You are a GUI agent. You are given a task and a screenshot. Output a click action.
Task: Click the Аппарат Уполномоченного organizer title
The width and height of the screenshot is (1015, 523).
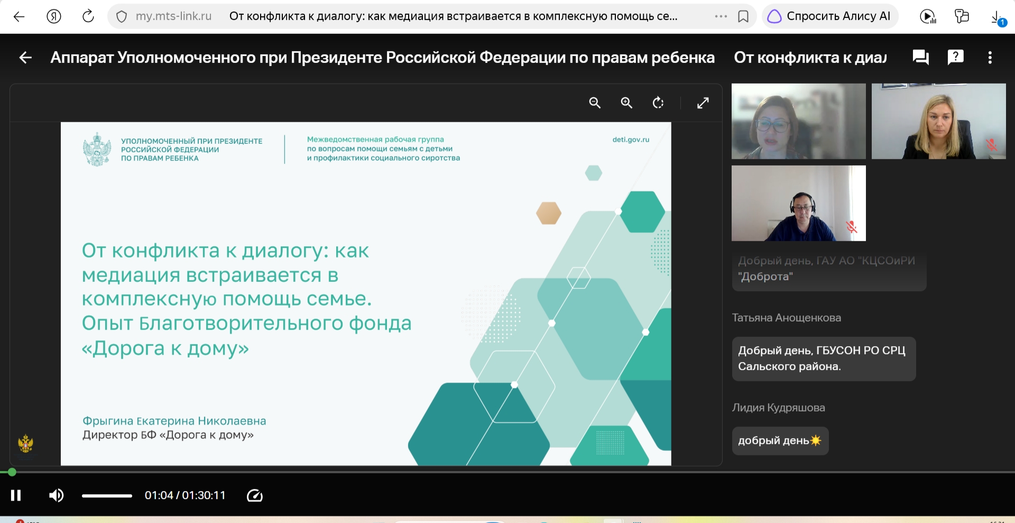pyautogui.click(x=382, y=57)
